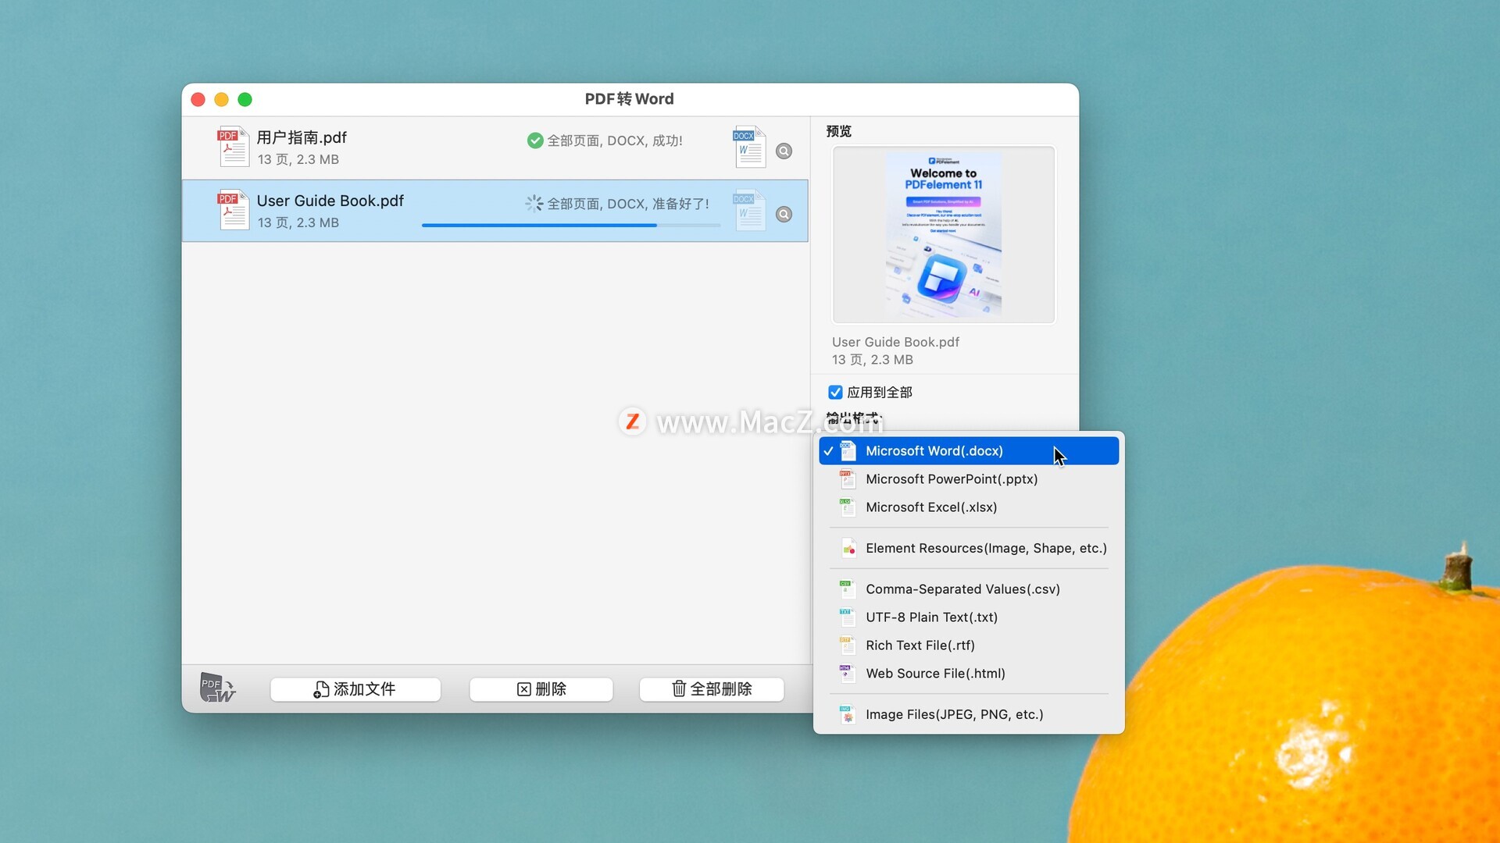Click 13 页, 2.3 MB under 用户指南.pdf
This screenshot has width=1500, height=843.
298,159
